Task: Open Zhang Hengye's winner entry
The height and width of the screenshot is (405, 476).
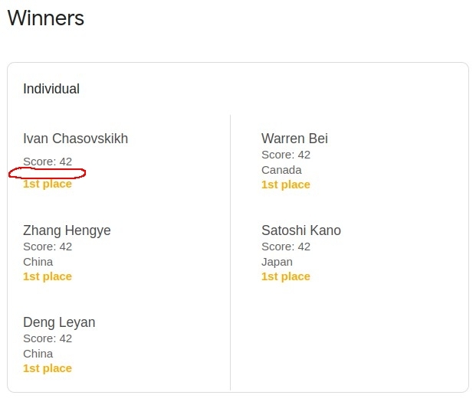Action: [67, 230]
